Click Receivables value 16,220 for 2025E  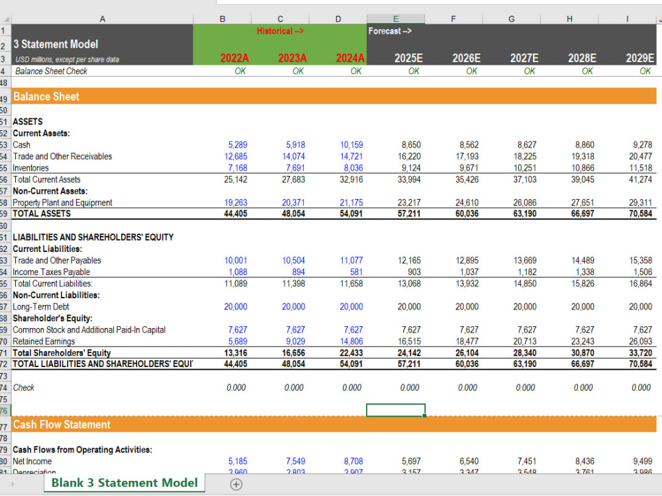point(409,157)
